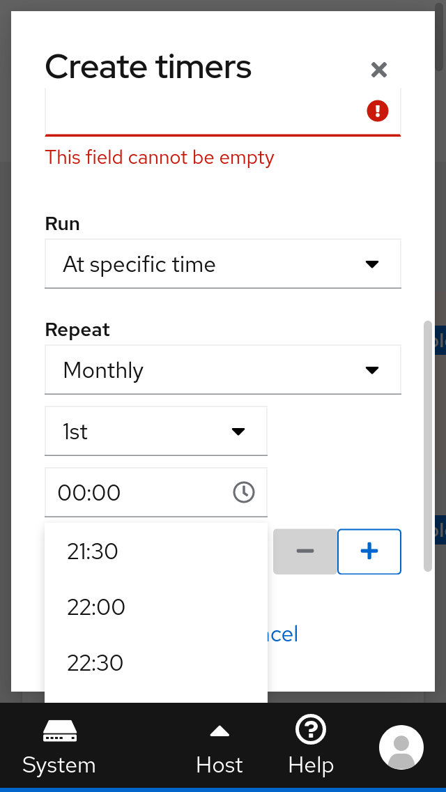The image size is (446, 792).
Task: Click the empty timer name field
Action: [209, 112]
